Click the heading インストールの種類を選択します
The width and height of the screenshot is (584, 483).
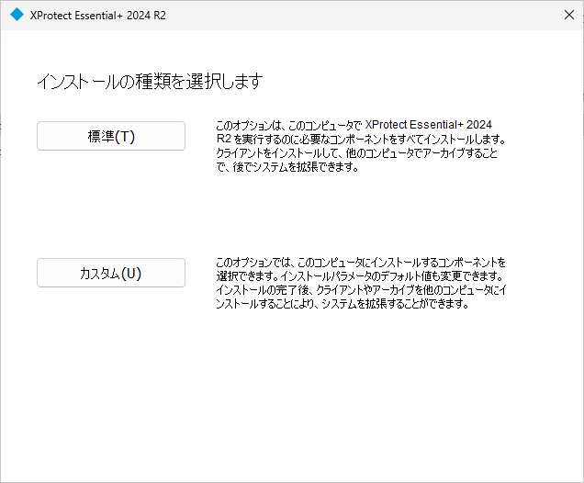point(150,82)
